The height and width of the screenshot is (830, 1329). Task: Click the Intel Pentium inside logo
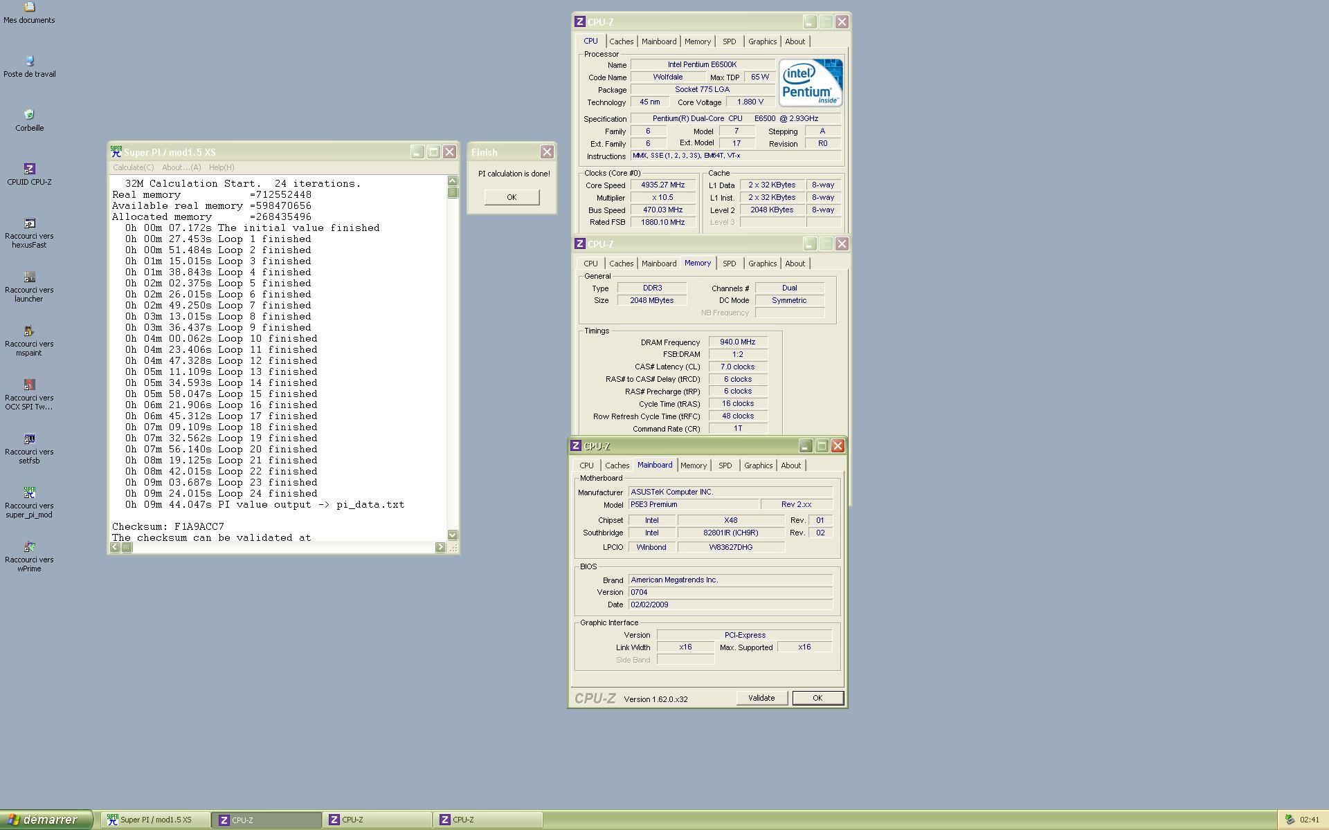811,82
